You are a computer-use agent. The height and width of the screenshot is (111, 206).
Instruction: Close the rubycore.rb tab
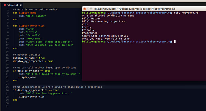click(x=21, y=5)
